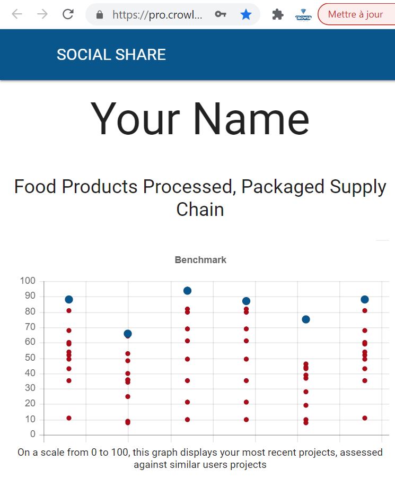Click the Mettre à jour button
The width and height of the screenshot is (395, 478).
[356, 14]
